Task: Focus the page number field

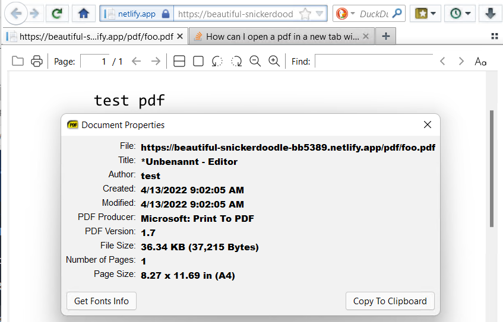Action: tap(95, 61)
